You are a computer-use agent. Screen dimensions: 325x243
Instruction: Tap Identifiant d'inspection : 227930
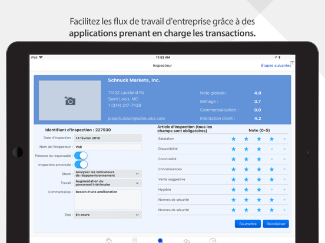pyautogui.click(x=78, y=130)
